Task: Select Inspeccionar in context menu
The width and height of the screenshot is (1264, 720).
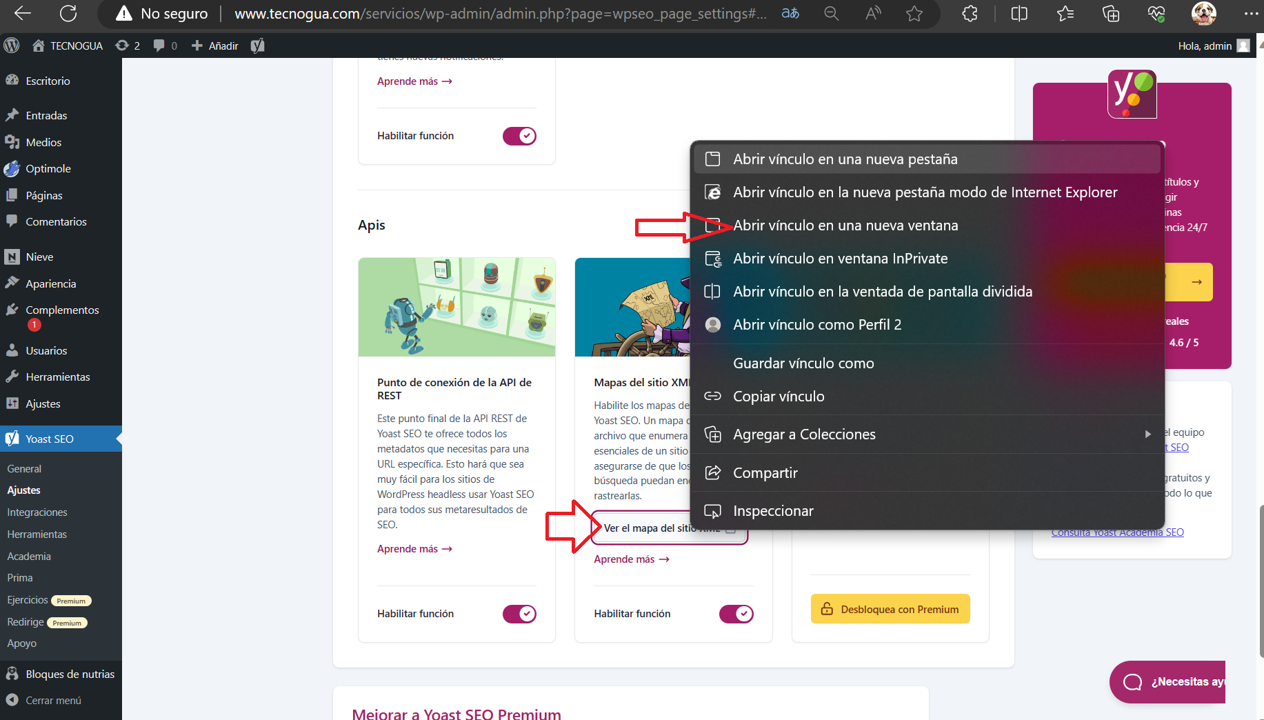Action: click(x=927, y=511)
